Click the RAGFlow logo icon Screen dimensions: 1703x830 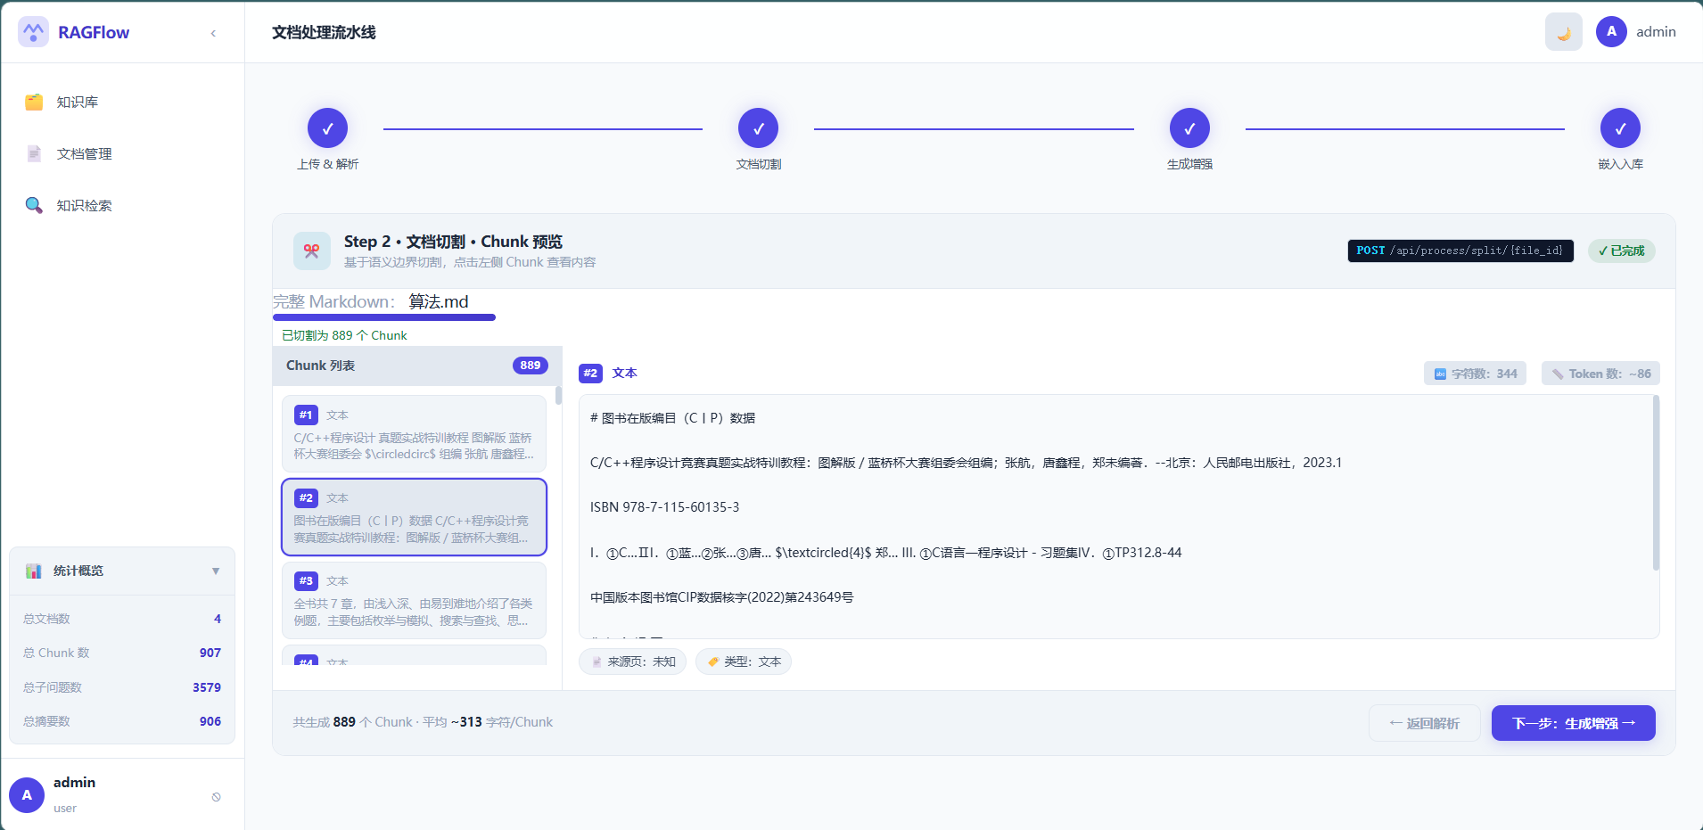(33, 32)
